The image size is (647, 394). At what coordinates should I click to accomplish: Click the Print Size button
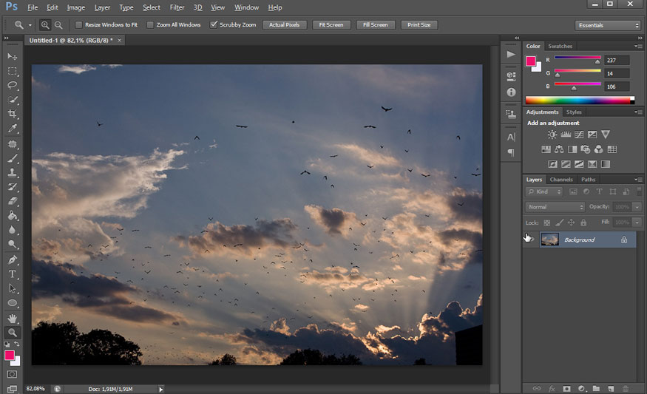coord(419,24)
